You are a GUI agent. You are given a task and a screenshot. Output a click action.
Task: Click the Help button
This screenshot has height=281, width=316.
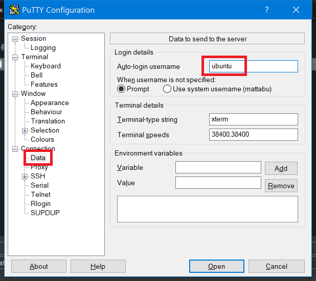98,266
